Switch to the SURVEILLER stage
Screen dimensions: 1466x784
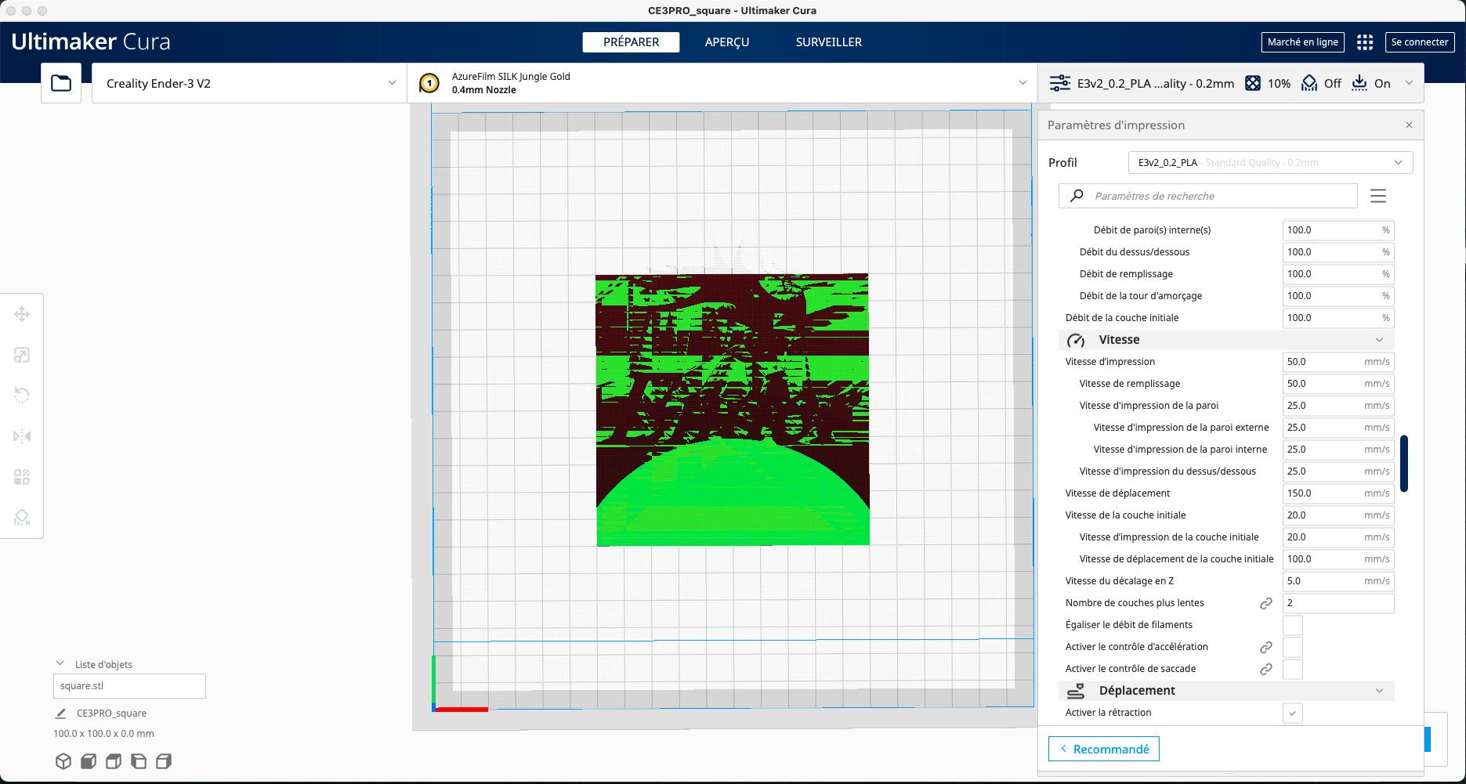[829, 42]
